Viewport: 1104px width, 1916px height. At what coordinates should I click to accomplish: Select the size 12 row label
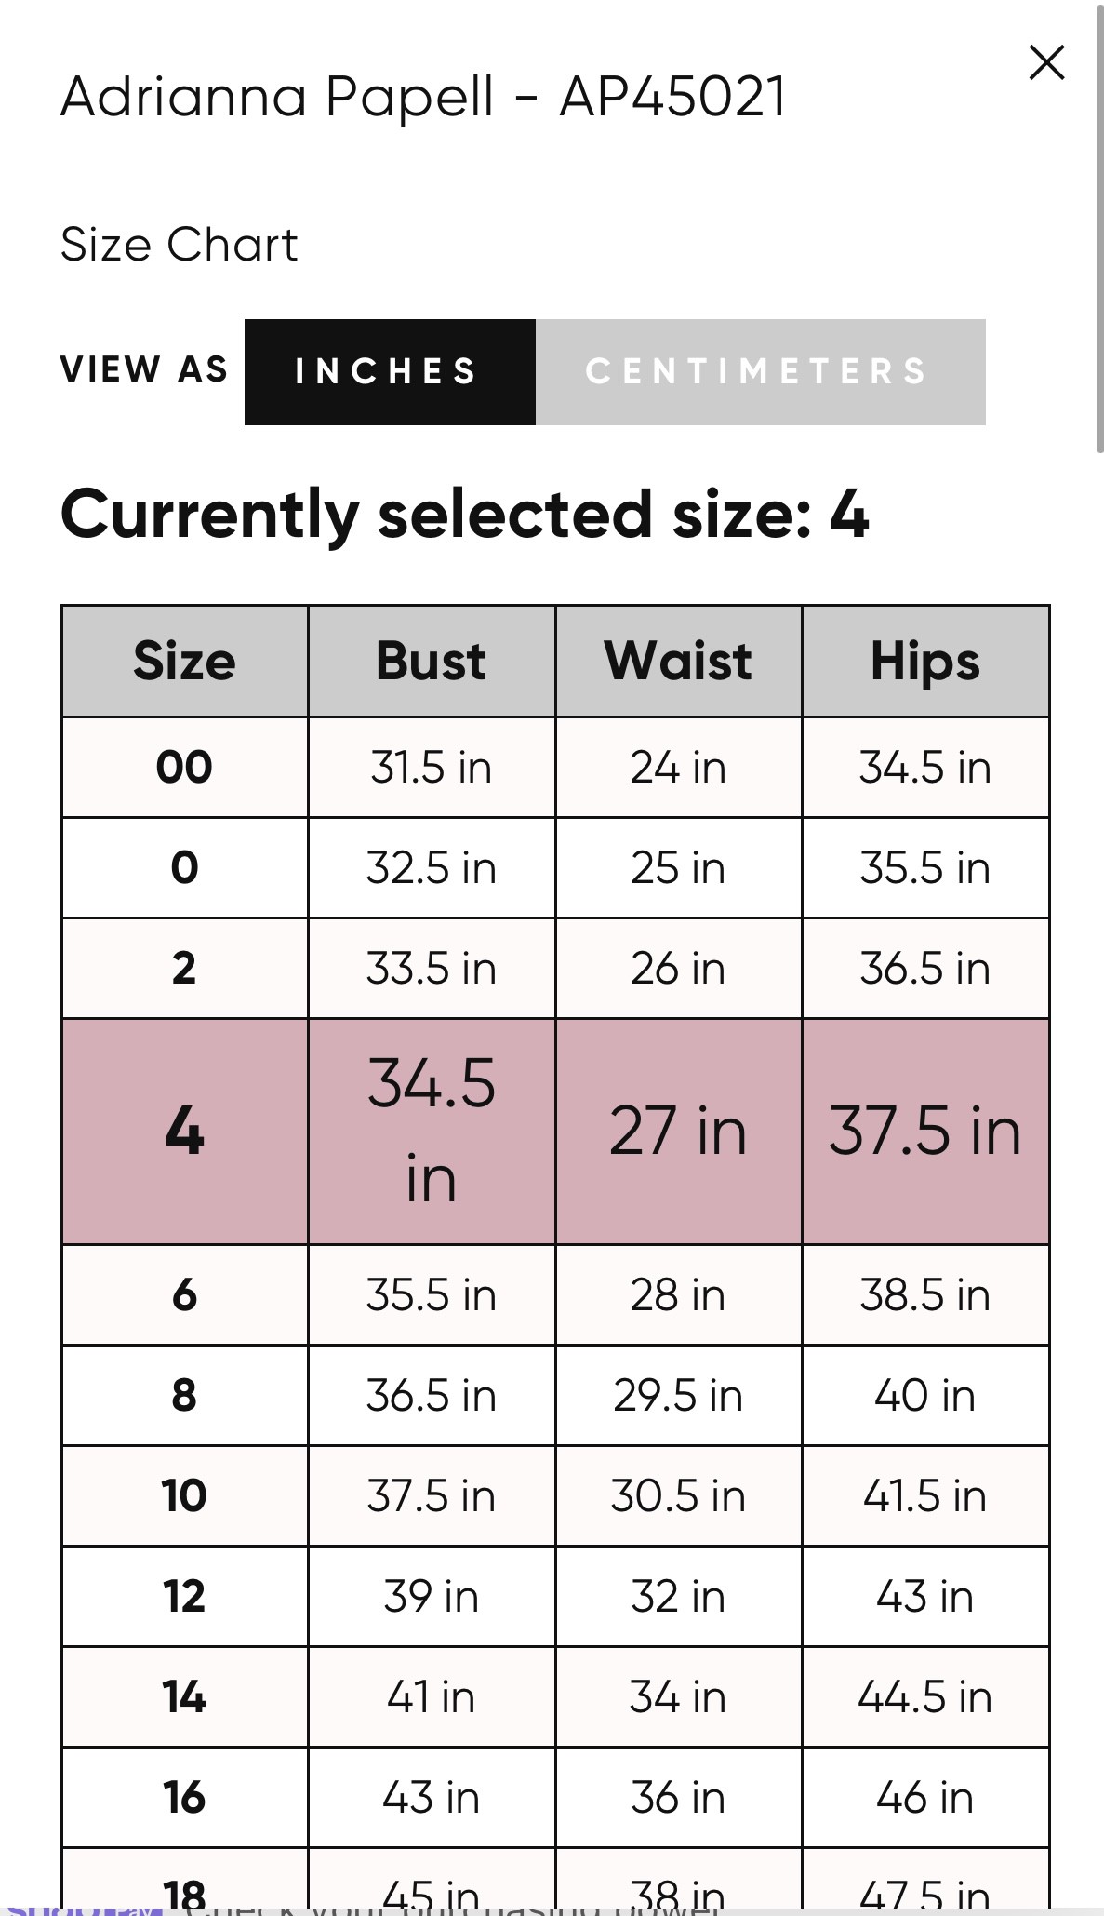tap(184, 1597)
